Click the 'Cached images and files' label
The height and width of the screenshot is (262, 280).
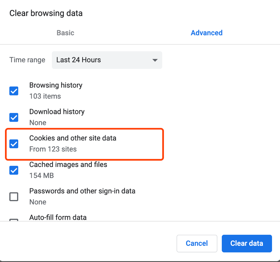pos(68,165)
